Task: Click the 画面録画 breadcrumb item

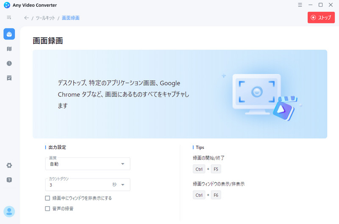Action: click(71, 18)
